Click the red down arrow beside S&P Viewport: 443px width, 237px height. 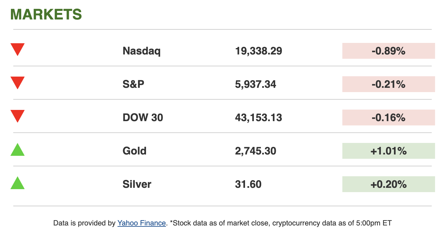18,83
